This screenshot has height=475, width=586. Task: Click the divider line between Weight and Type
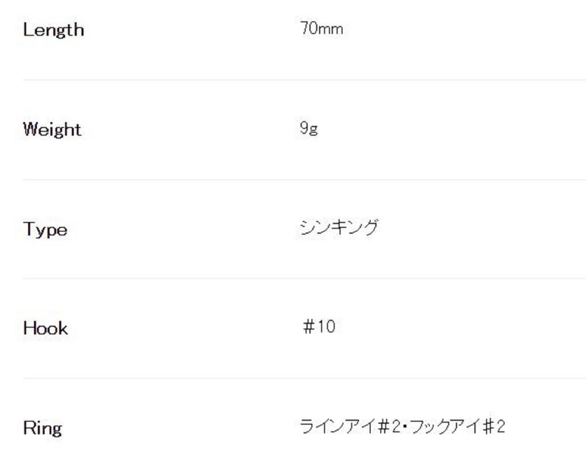pyautogui.click(x=303, y=180)
